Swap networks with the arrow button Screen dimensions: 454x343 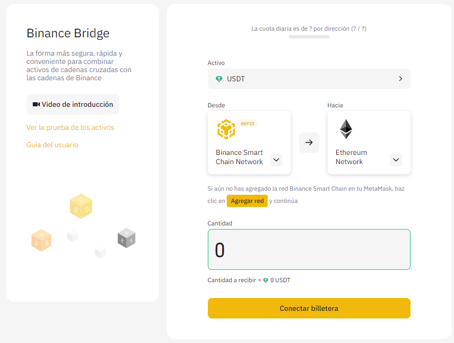[309, 142]
